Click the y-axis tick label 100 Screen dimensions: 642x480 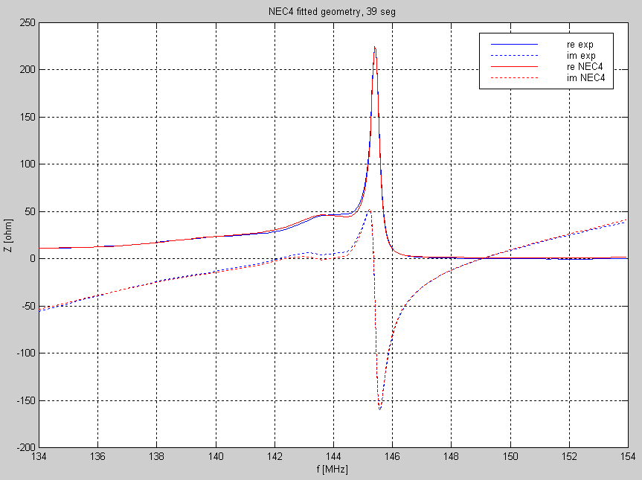[x=28, y=164]
